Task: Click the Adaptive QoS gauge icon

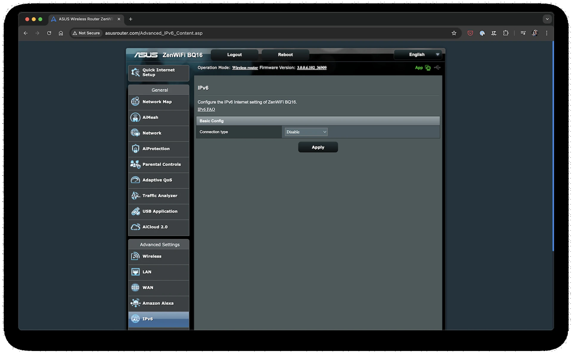Action: pos(135,180)
